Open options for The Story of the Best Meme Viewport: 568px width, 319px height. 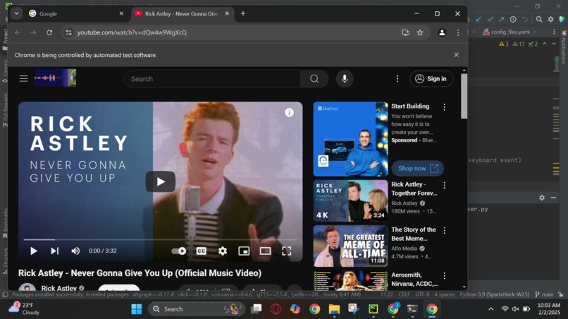pyautogui.click(x=445, y=230)
